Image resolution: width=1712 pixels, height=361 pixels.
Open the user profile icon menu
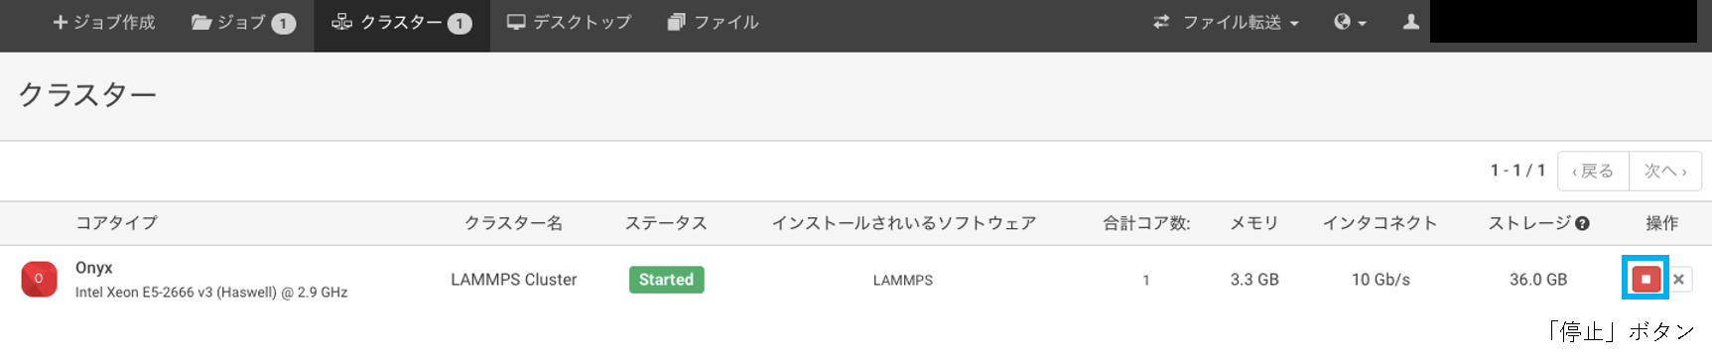(x=1410, y=22)
